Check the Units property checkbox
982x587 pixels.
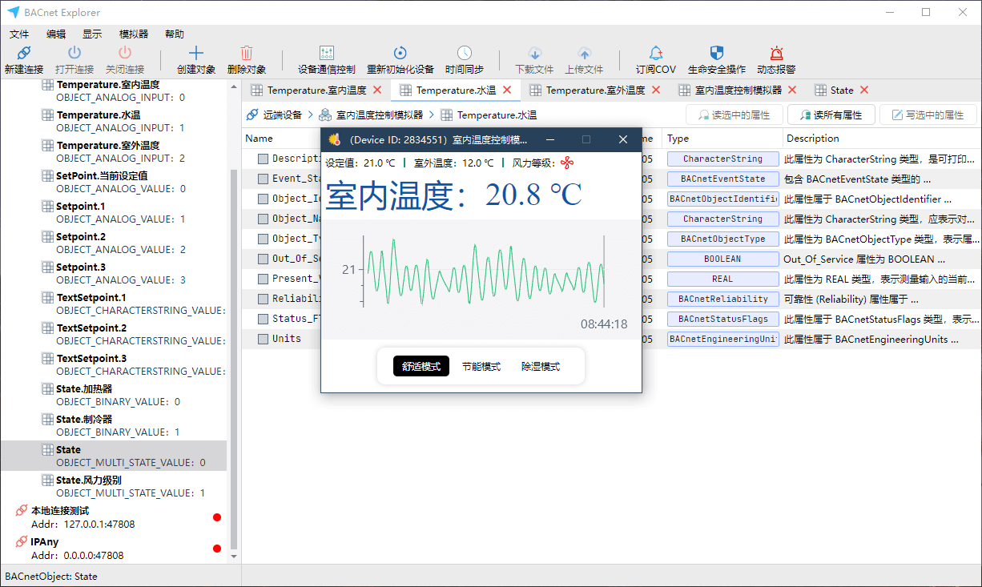[263, 339]
